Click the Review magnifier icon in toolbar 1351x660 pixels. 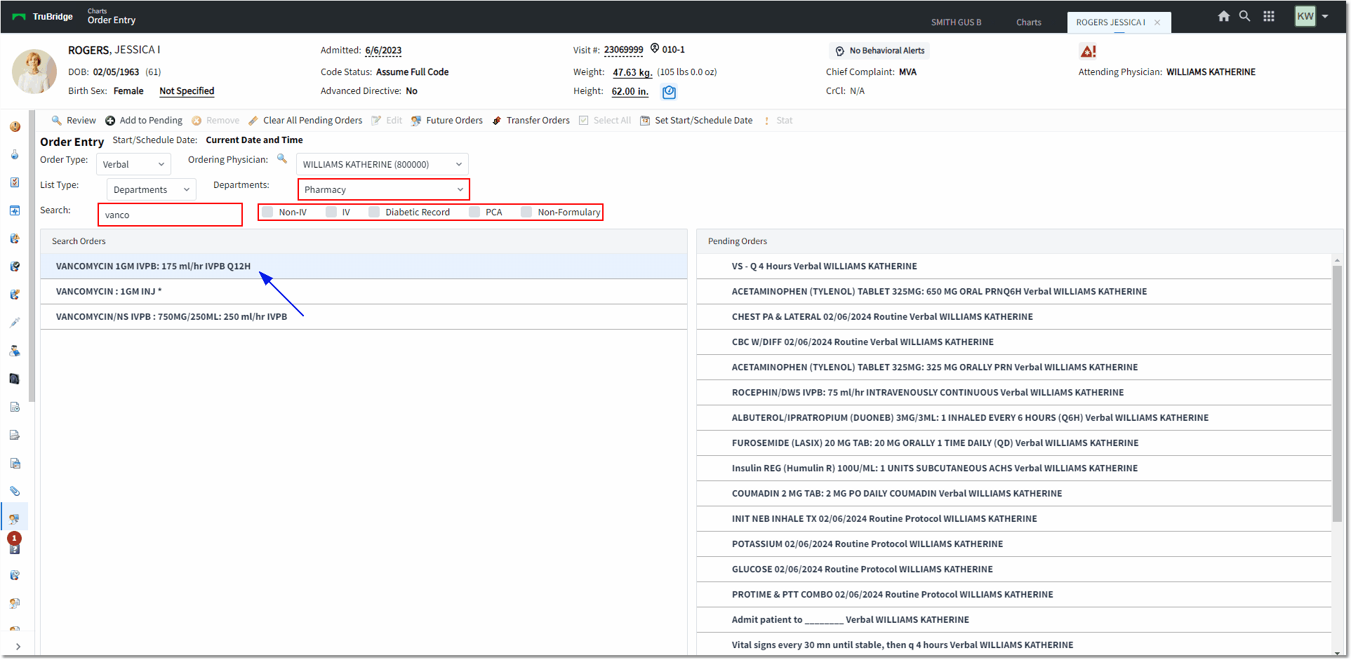[56, 121]
